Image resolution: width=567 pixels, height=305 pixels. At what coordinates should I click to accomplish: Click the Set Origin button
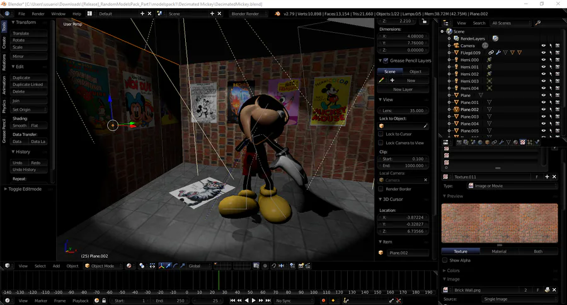coord(28,109)
